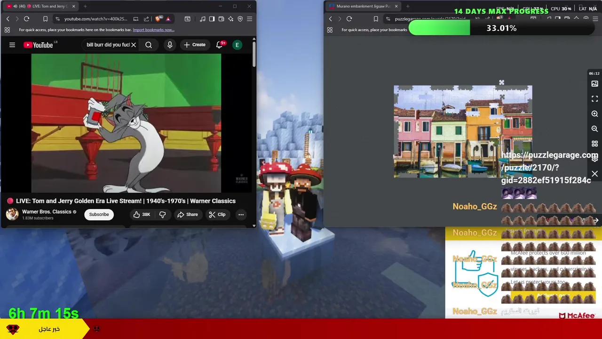Mute the audio-playing YouTube tab speaker icon
This screenshot has width=602, height=339.
[x=15, y=6]
